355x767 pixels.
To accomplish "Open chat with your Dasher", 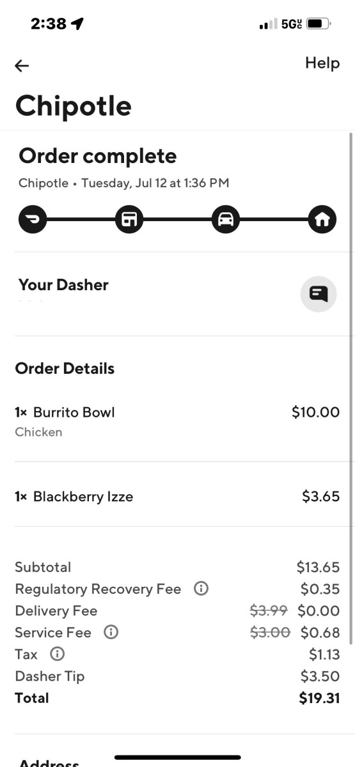I will point(319,294).
